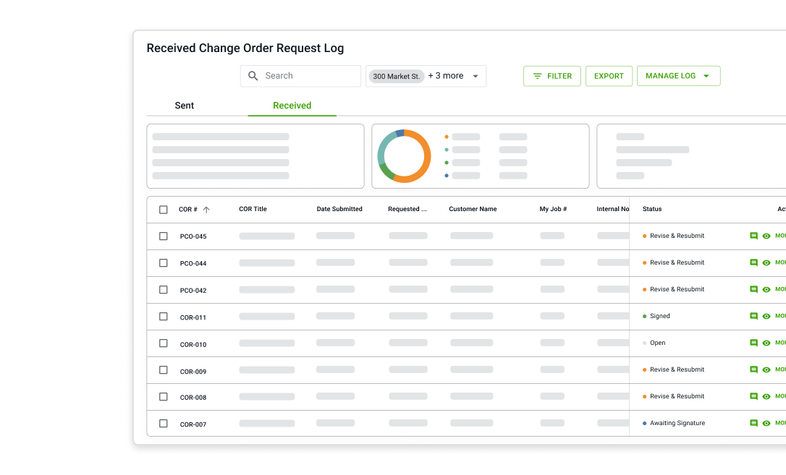Image resolution: width=786 pixels, height=475 pixels.
Task: Click the '+ 3 more' projects indicator
Action: click(x=445, y=76)
